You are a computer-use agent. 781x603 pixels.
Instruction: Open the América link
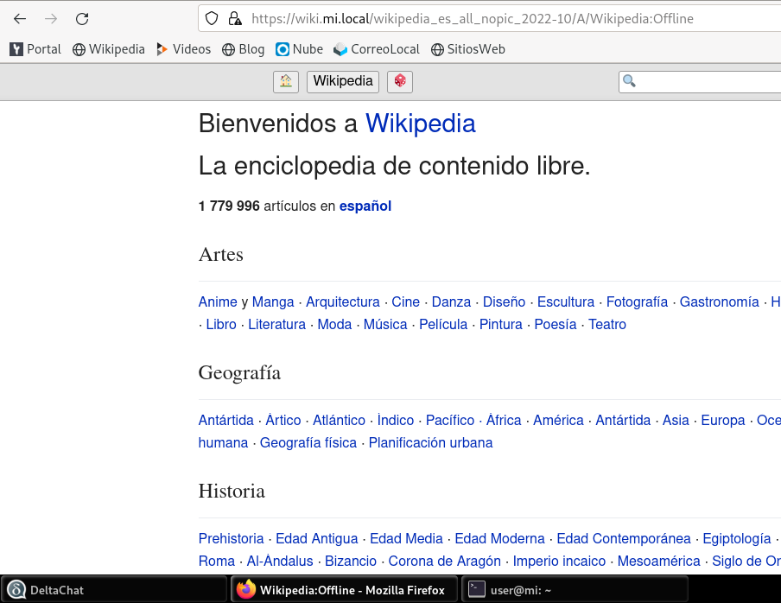[558, 420]
